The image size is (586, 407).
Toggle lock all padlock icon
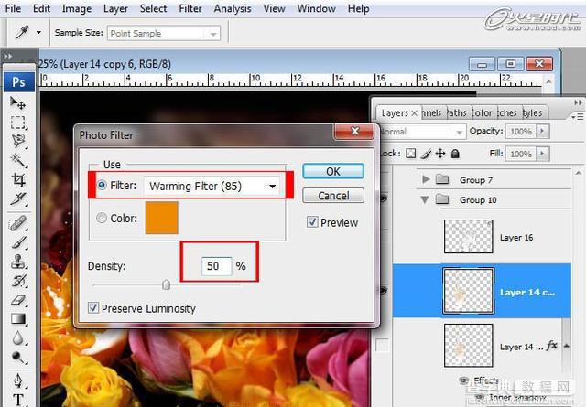pos(455,154)
